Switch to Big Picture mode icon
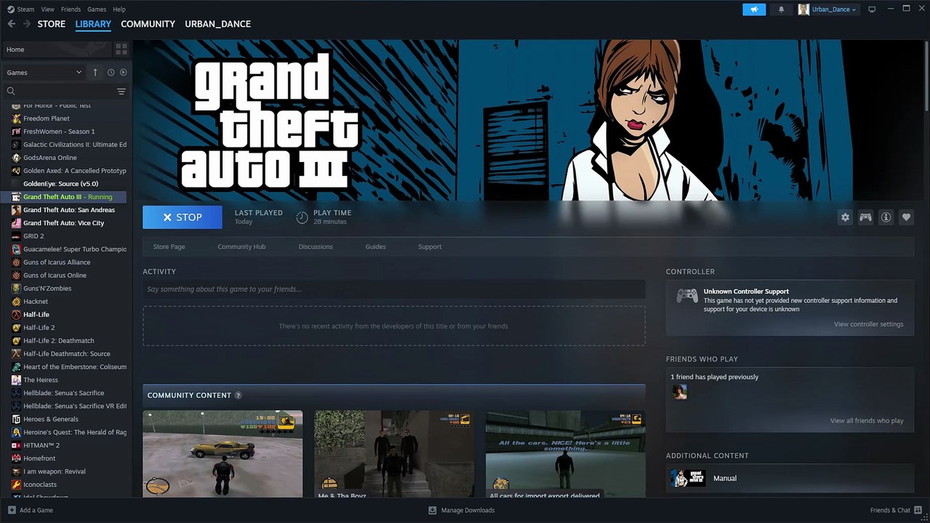930x523 pixels. coord(872,9)
